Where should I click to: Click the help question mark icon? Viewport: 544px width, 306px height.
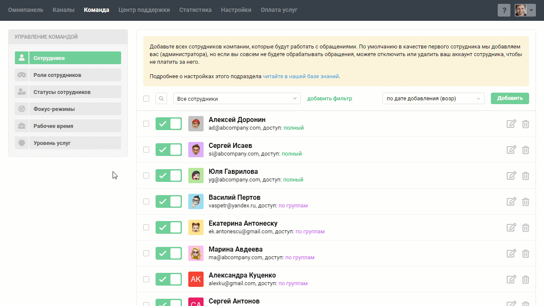click(504, 10)
